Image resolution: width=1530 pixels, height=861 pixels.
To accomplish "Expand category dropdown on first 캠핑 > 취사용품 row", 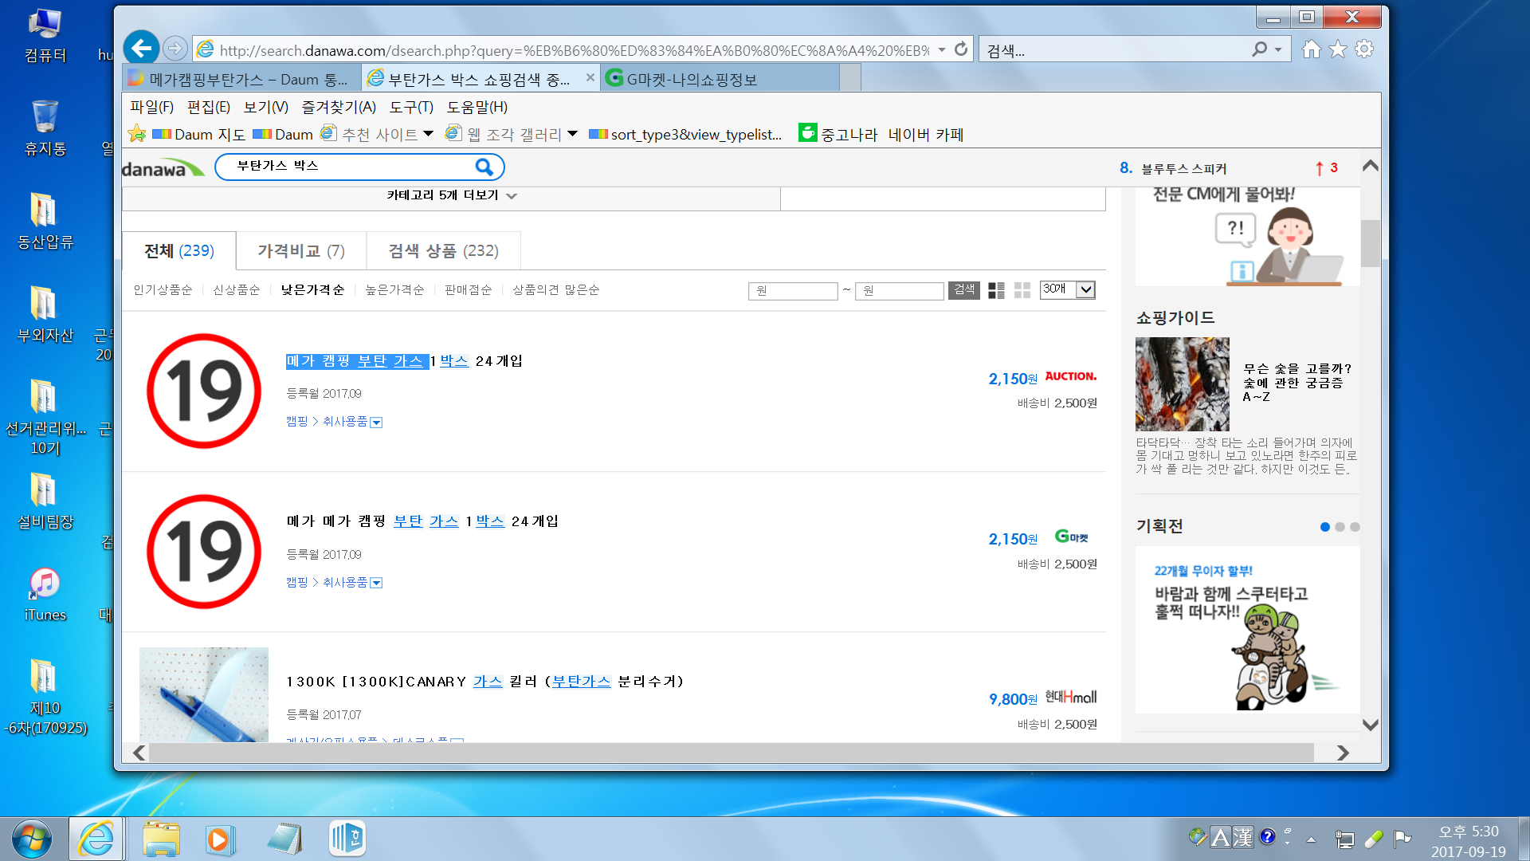I will pyautogui.click(x=377, y=423).
